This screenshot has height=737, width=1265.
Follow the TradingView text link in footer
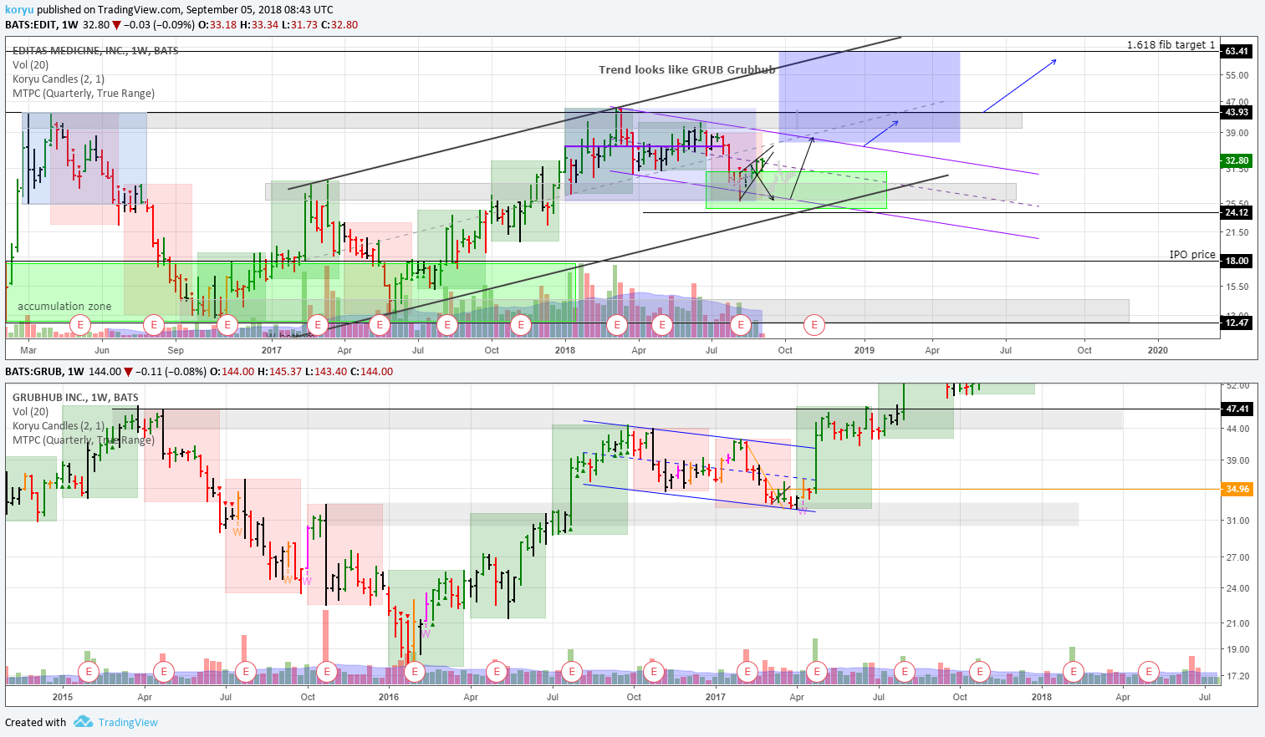click(x=128, y=722)
